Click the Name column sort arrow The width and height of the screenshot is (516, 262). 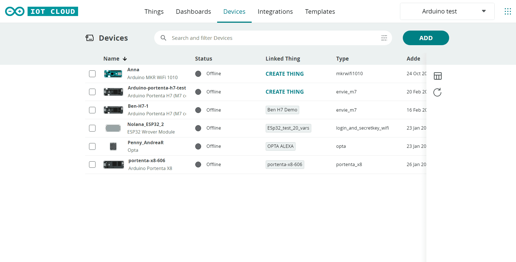click(x=125, y=59)
